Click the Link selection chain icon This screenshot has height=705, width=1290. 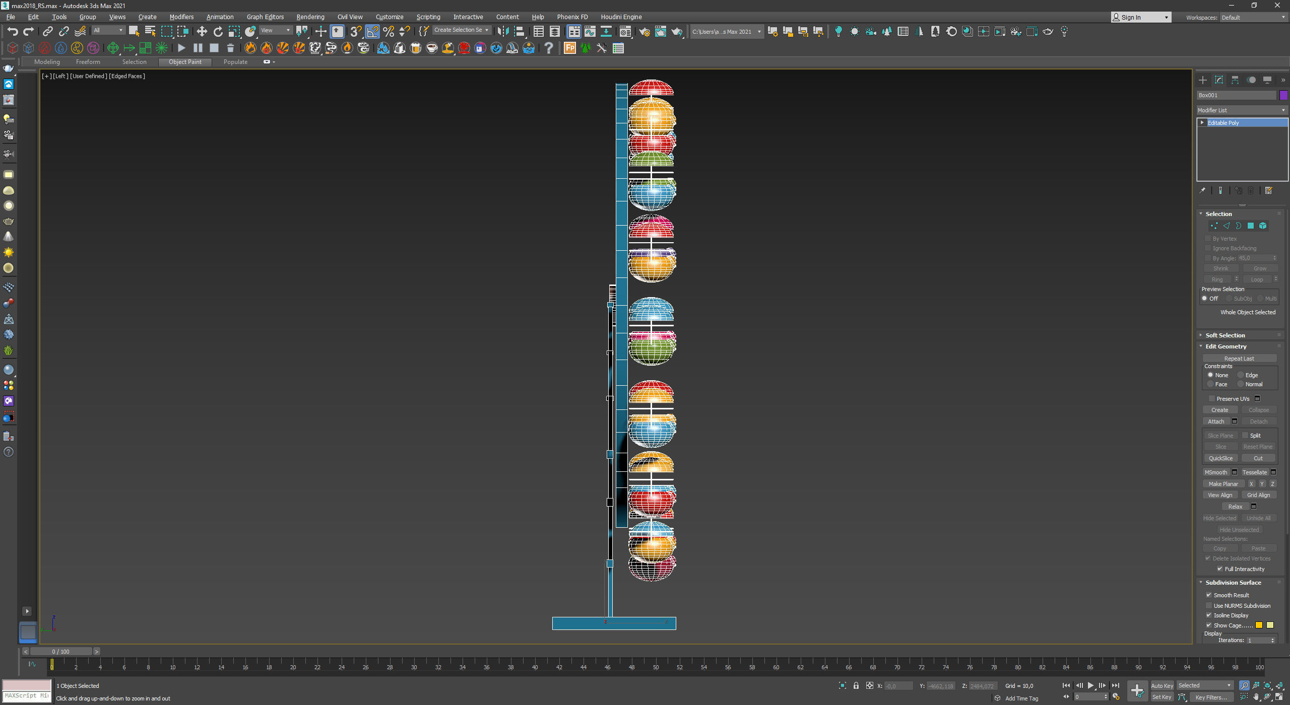pos(47,32)
